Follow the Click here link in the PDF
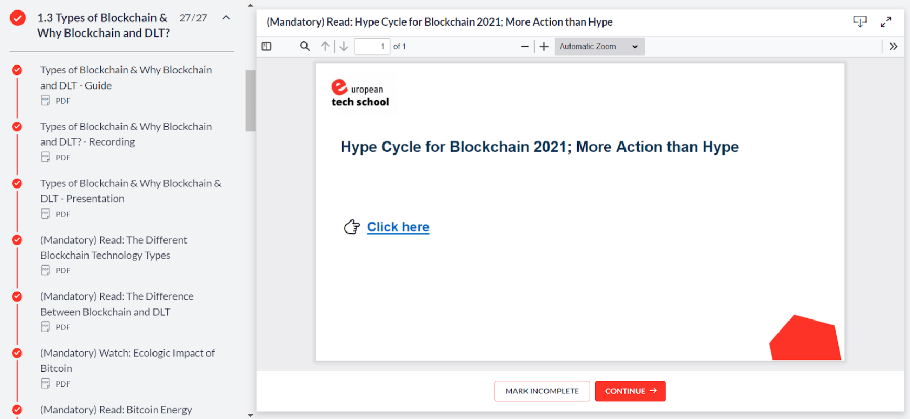Viewport: 910px width, 419px height. [398, 227]
